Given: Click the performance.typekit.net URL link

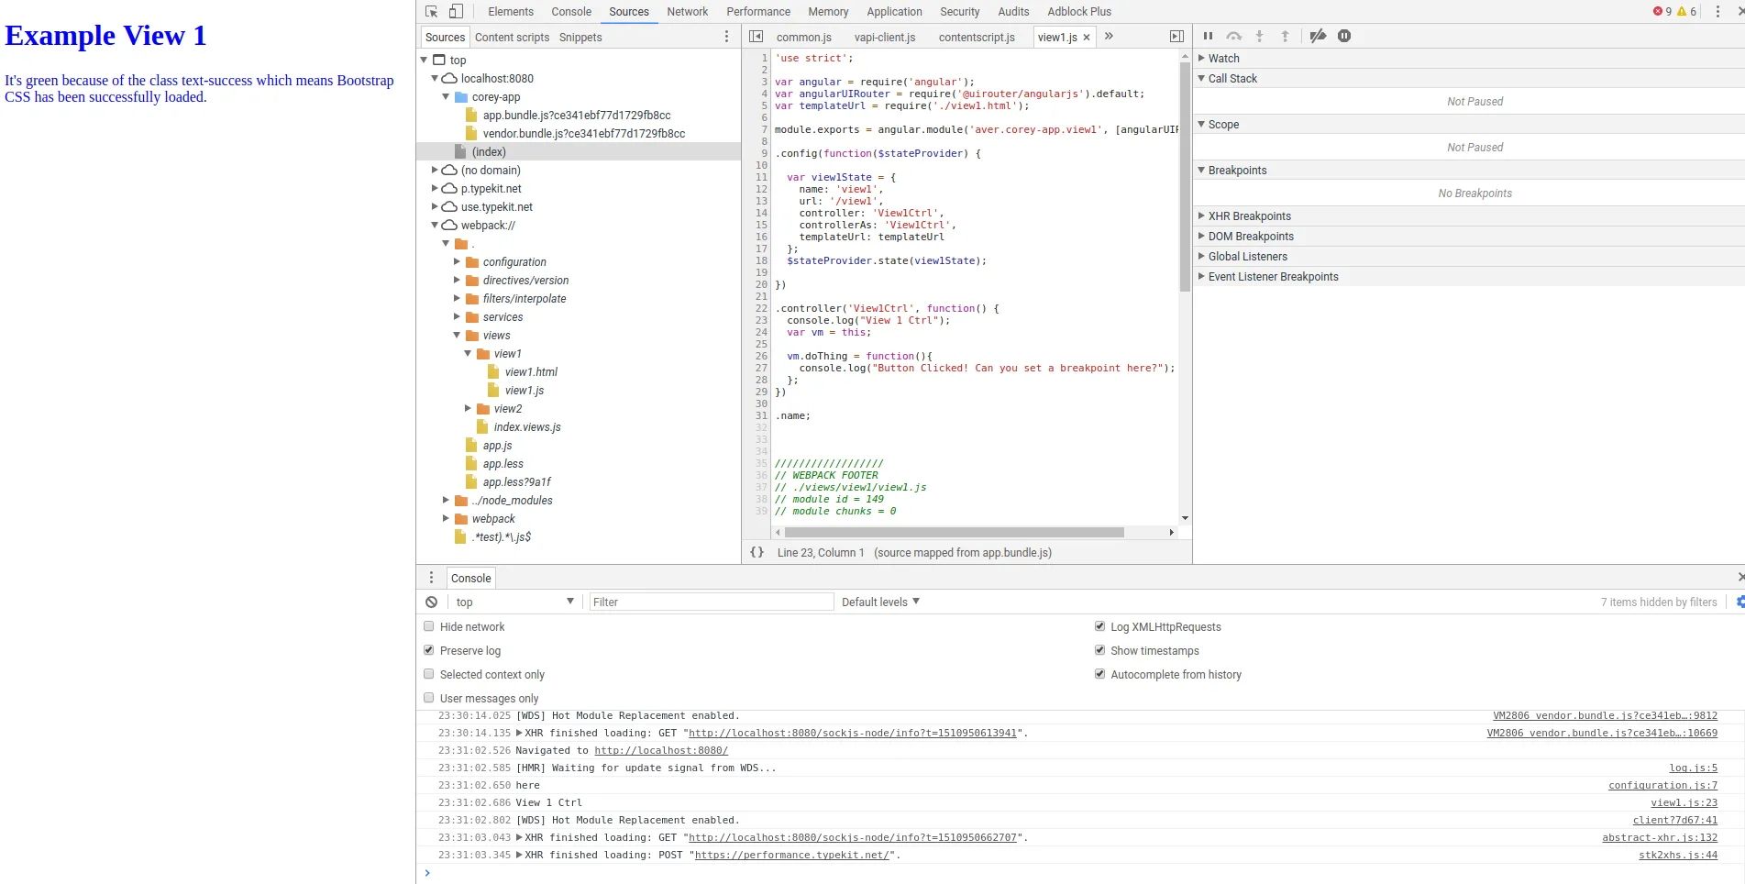Looking at the screenshot, I should 791,856.
